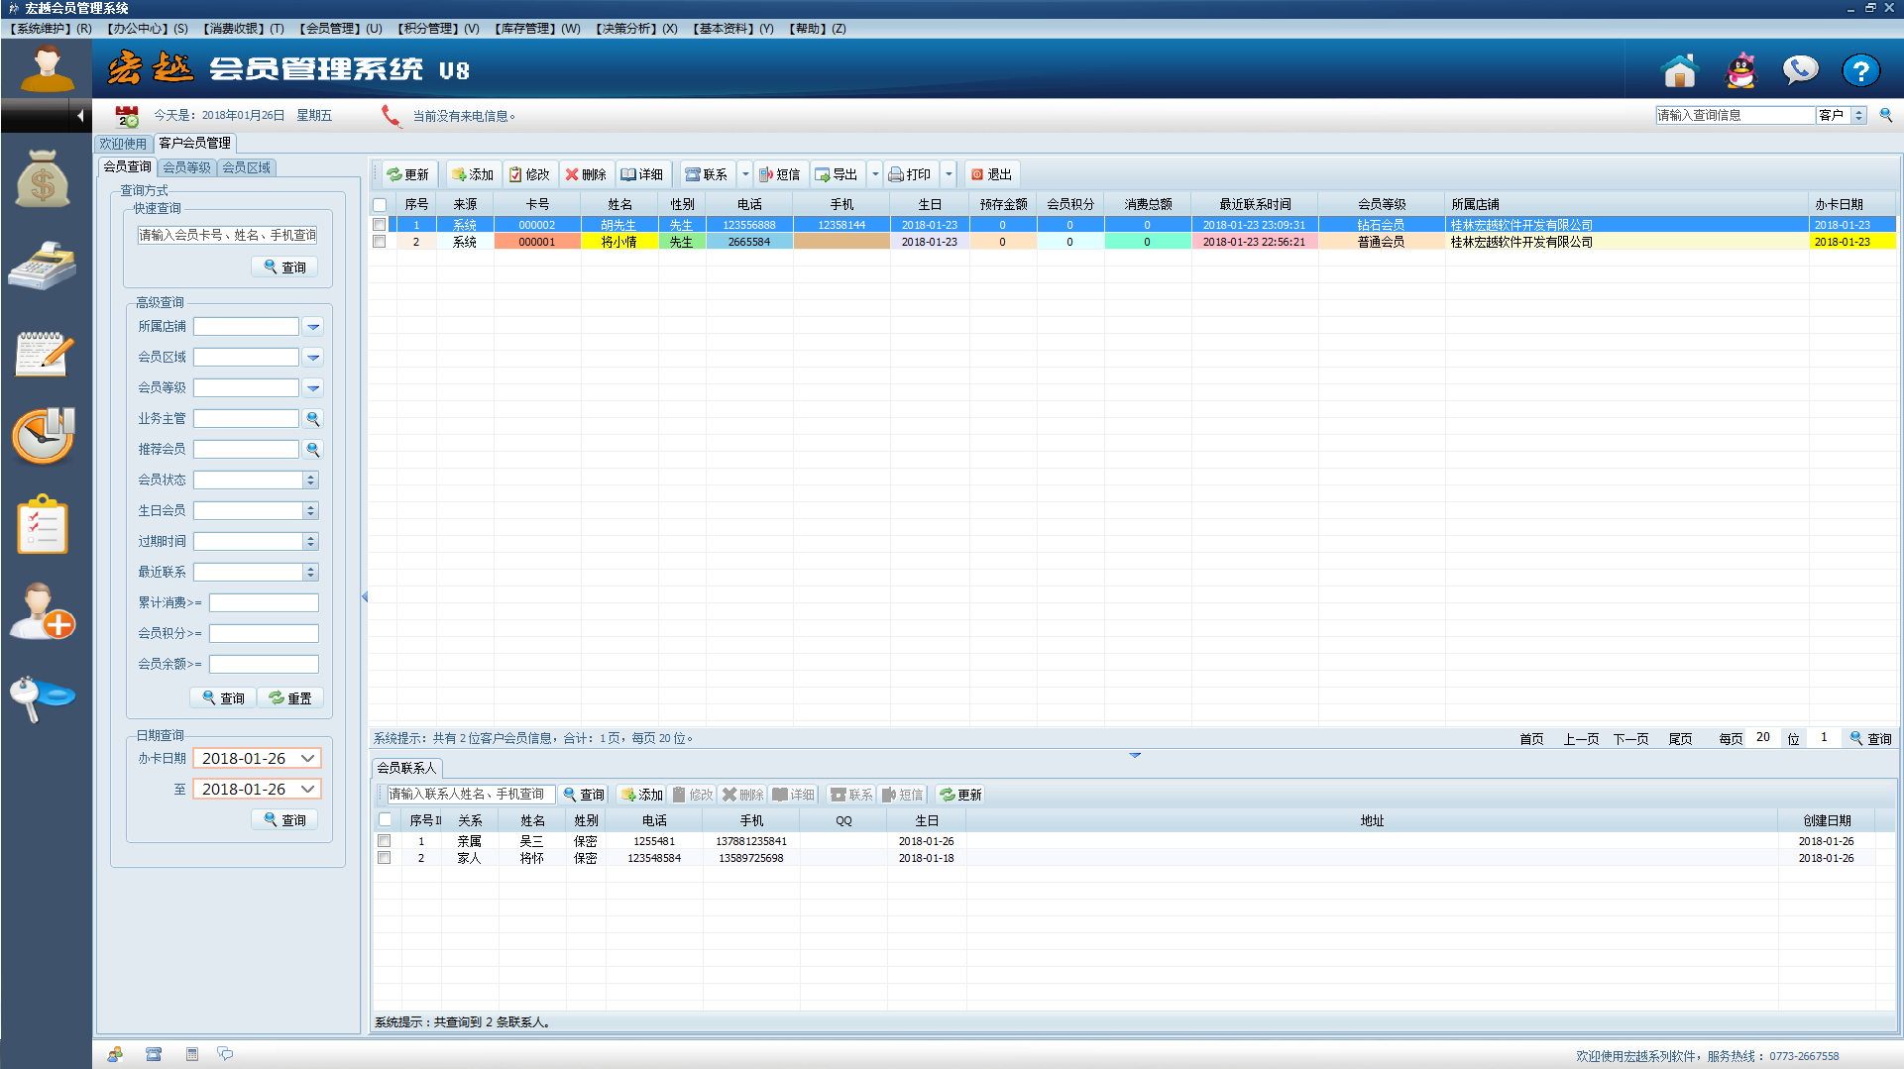This screenshot has height=1069, width=1904.
Task: Open the 办卡日期 start date picker
Action: (308, 759)
